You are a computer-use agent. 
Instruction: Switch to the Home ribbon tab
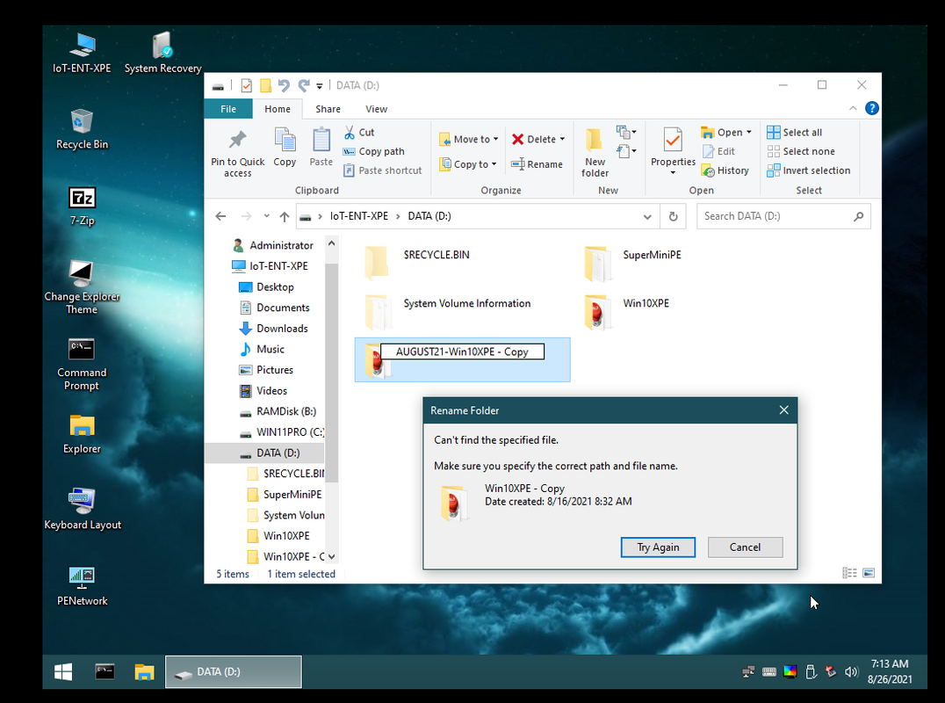278,109
